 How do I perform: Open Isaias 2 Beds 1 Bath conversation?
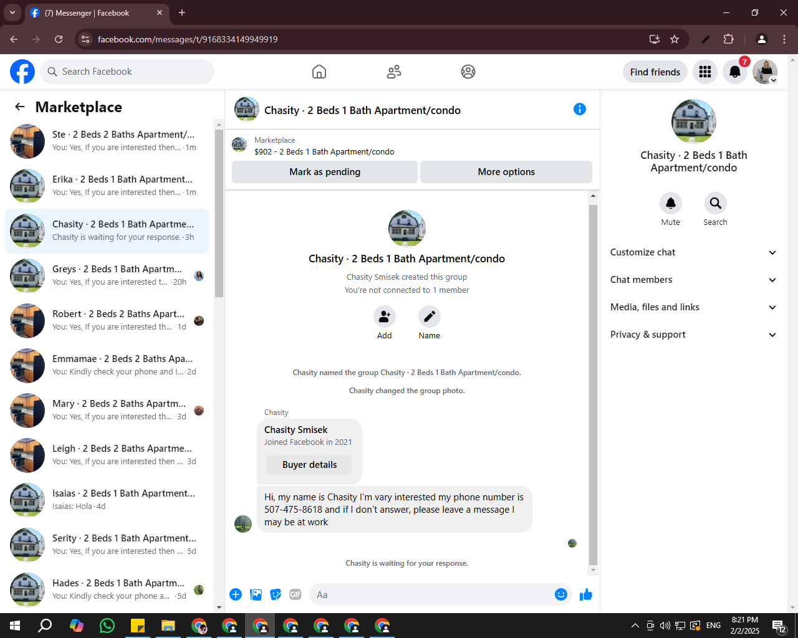point(107,500)
